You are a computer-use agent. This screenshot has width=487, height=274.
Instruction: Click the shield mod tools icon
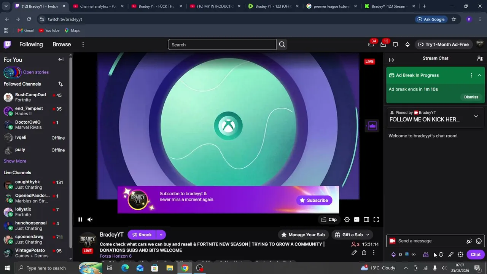(441, 255)
